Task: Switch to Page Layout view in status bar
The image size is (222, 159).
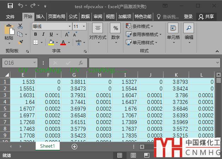Action: coord(133,155)
